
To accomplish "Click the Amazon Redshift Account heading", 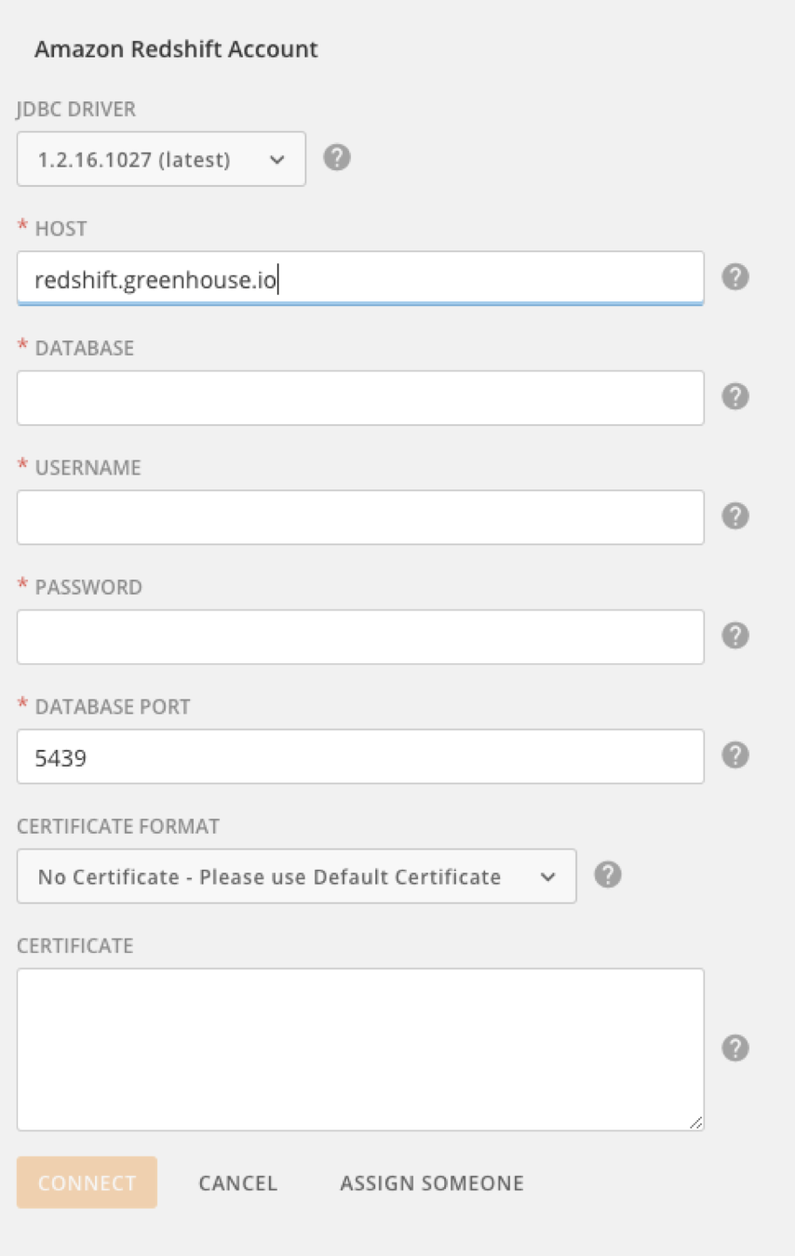I will pos(176,49).
